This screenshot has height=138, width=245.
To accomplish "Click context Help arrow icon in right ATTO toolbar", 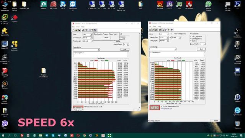I will pyautogui.click(x=172, y=30).
